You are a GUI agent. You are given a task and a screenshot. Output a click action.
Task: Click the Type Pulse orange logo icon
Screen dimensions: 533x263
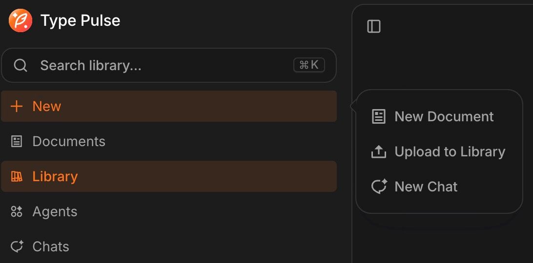[x=20, y=20]
